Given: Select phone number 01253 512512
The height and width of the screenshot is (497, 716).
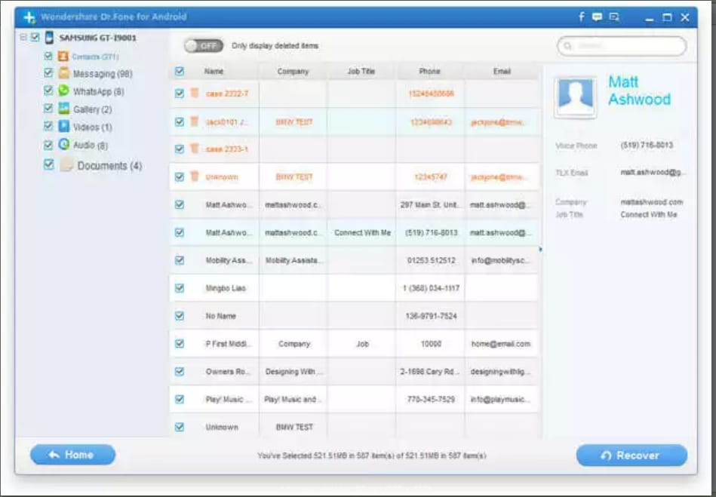Looking at the screenshot, I should coord(431,261).
